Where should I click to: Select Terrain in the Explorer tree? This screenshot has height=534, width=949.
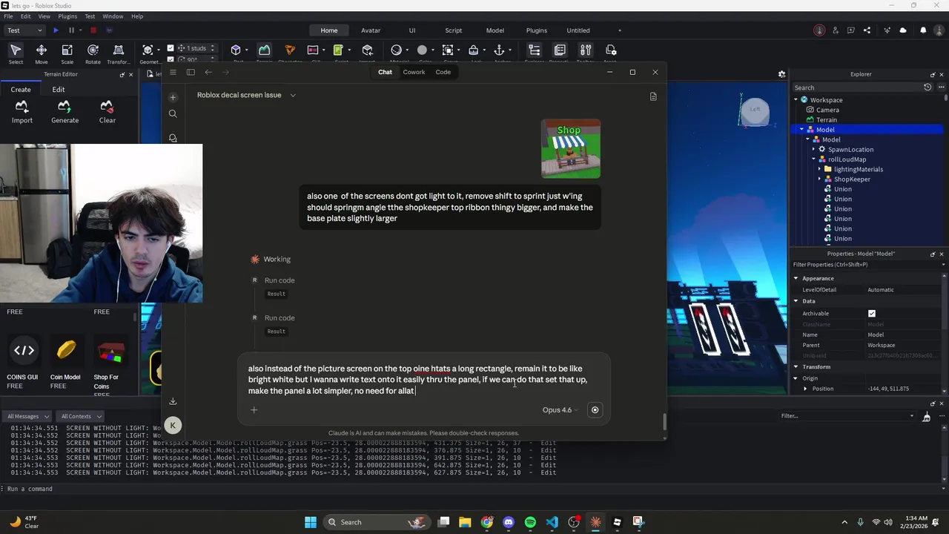pos(826,119)
